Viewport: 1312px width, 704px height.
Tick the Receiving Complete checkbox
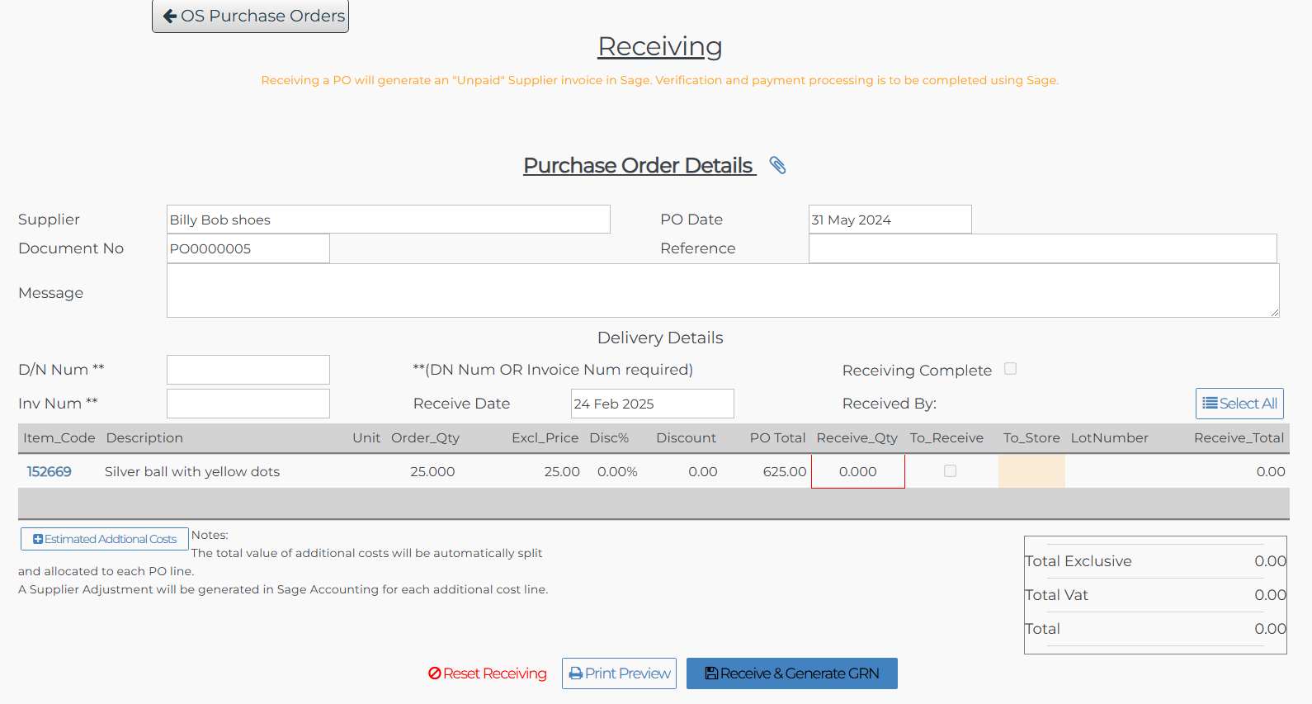click(1010, 369)
